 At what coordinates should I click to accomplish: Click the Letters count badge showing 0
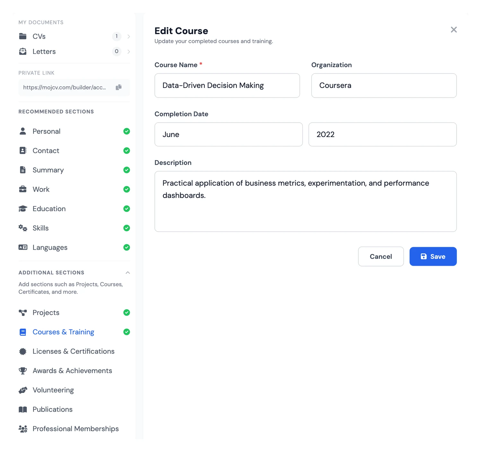tap(117, 51)
